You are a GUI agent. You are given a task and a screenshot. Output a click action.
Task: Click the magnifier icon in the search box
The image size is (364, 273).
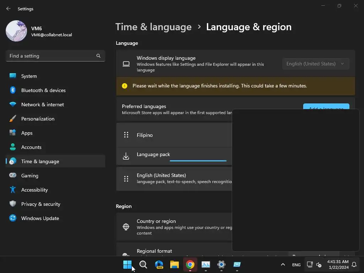point(98,56)
